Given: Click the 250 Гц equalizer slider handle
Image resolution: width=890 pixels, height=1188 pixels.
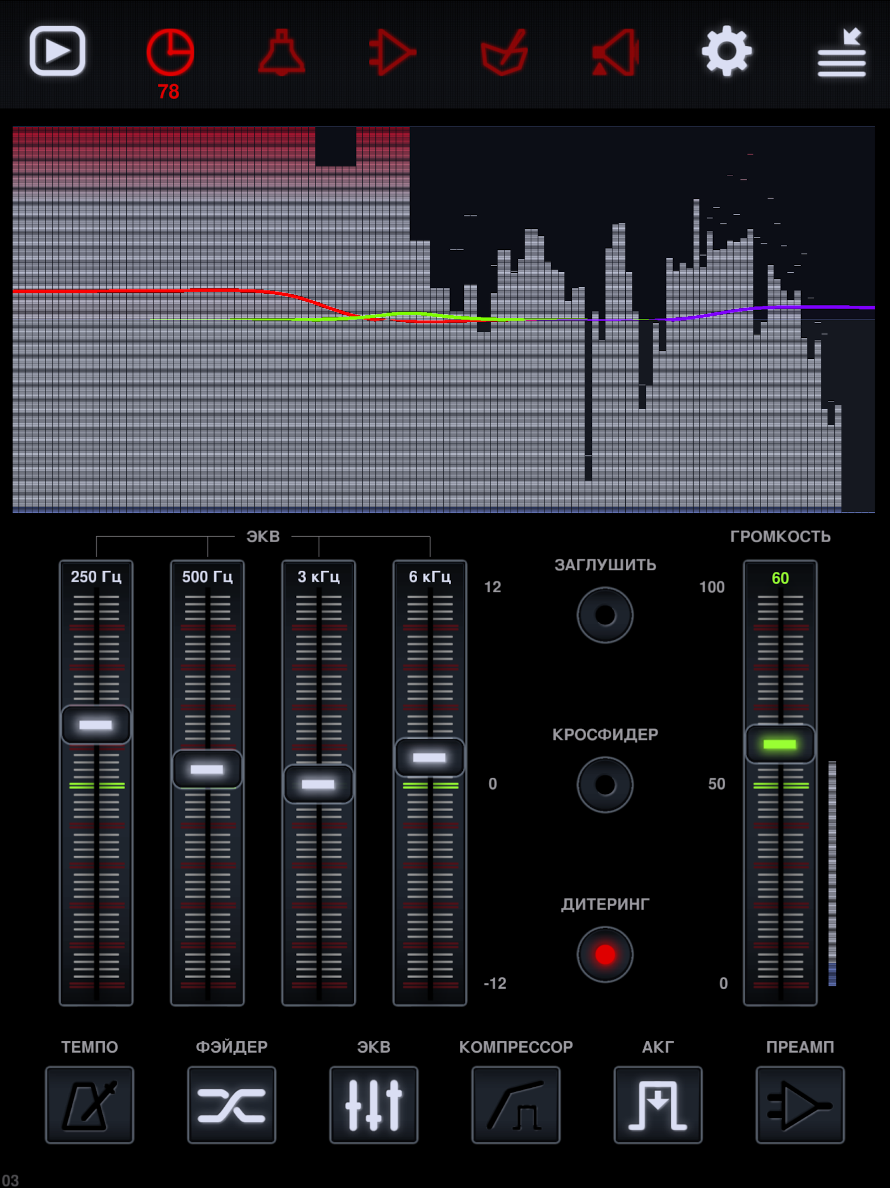Looking at the screenshot, I should 96,725.
